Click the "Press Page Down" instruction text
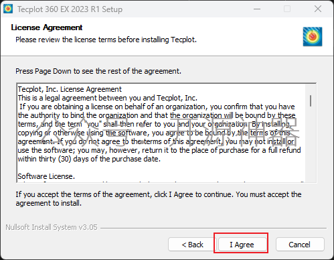The height and width of the screenshot is (260, 334). pyautogui.click(x=98, y=71)
